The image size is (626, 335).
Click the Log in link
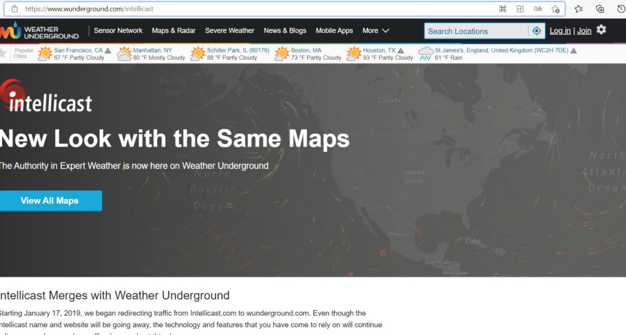click(560, 31)
